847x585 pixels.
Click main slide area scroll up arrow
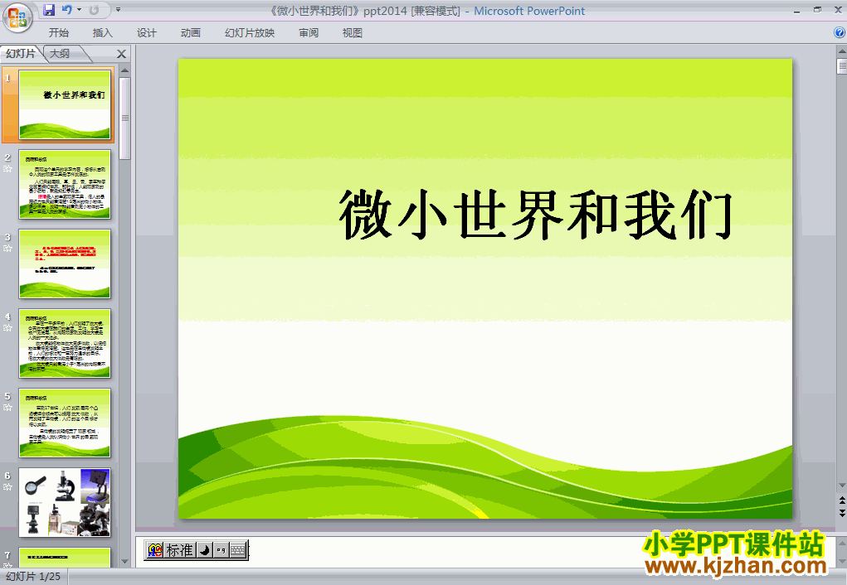point(841,51)
